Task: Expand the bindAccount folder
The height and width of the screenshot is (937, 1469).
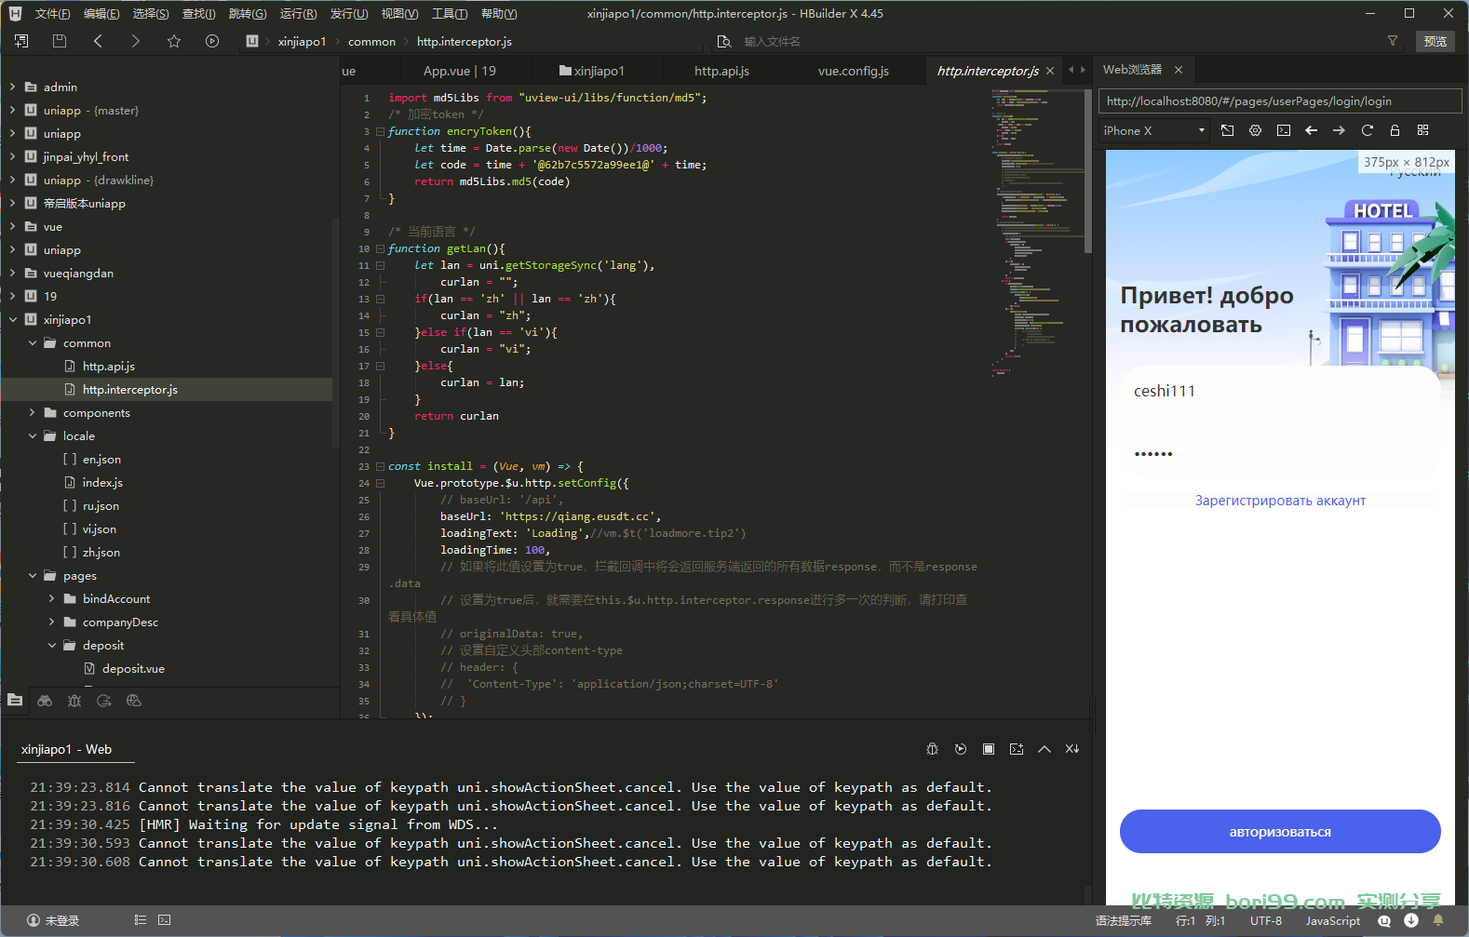Action: (x=52, y=598)
